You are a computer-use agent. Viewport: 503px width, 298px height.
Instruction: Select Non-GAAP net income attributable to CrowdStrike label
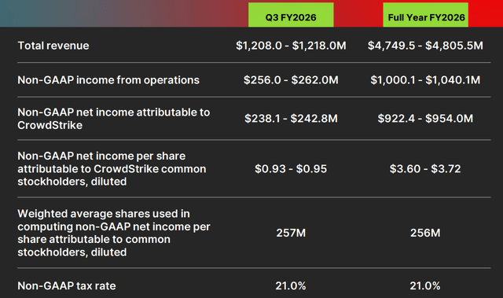pyautogui.click(x=114, y=119)
